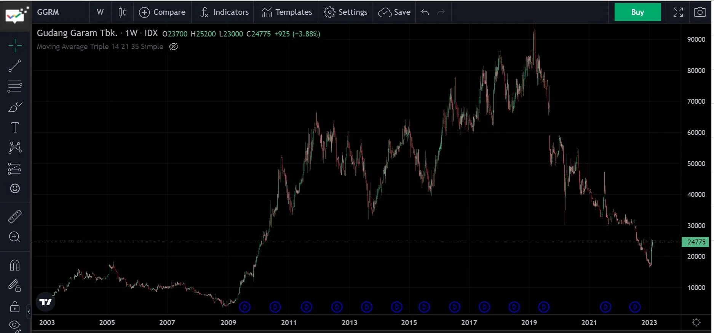Click the green Buy button
The height and width of the screenshot is (333, 714).
tap(637, 12)
